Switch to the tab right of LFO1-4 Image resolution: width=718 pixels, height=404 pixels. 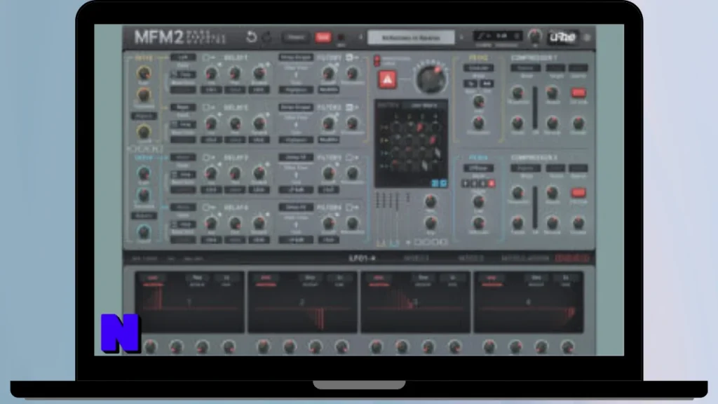tap(416, 258)
